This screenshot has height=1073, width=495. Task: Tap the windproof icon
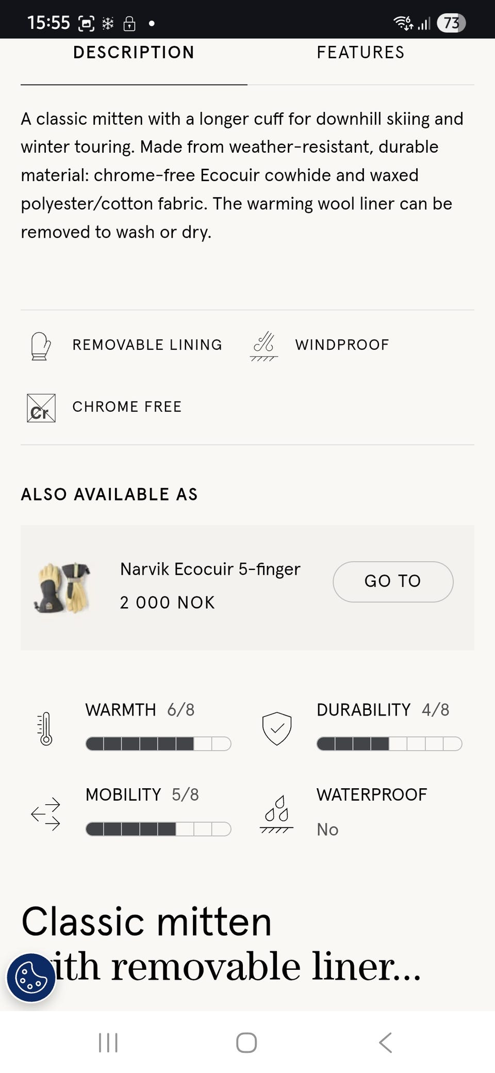coord(263,346)
